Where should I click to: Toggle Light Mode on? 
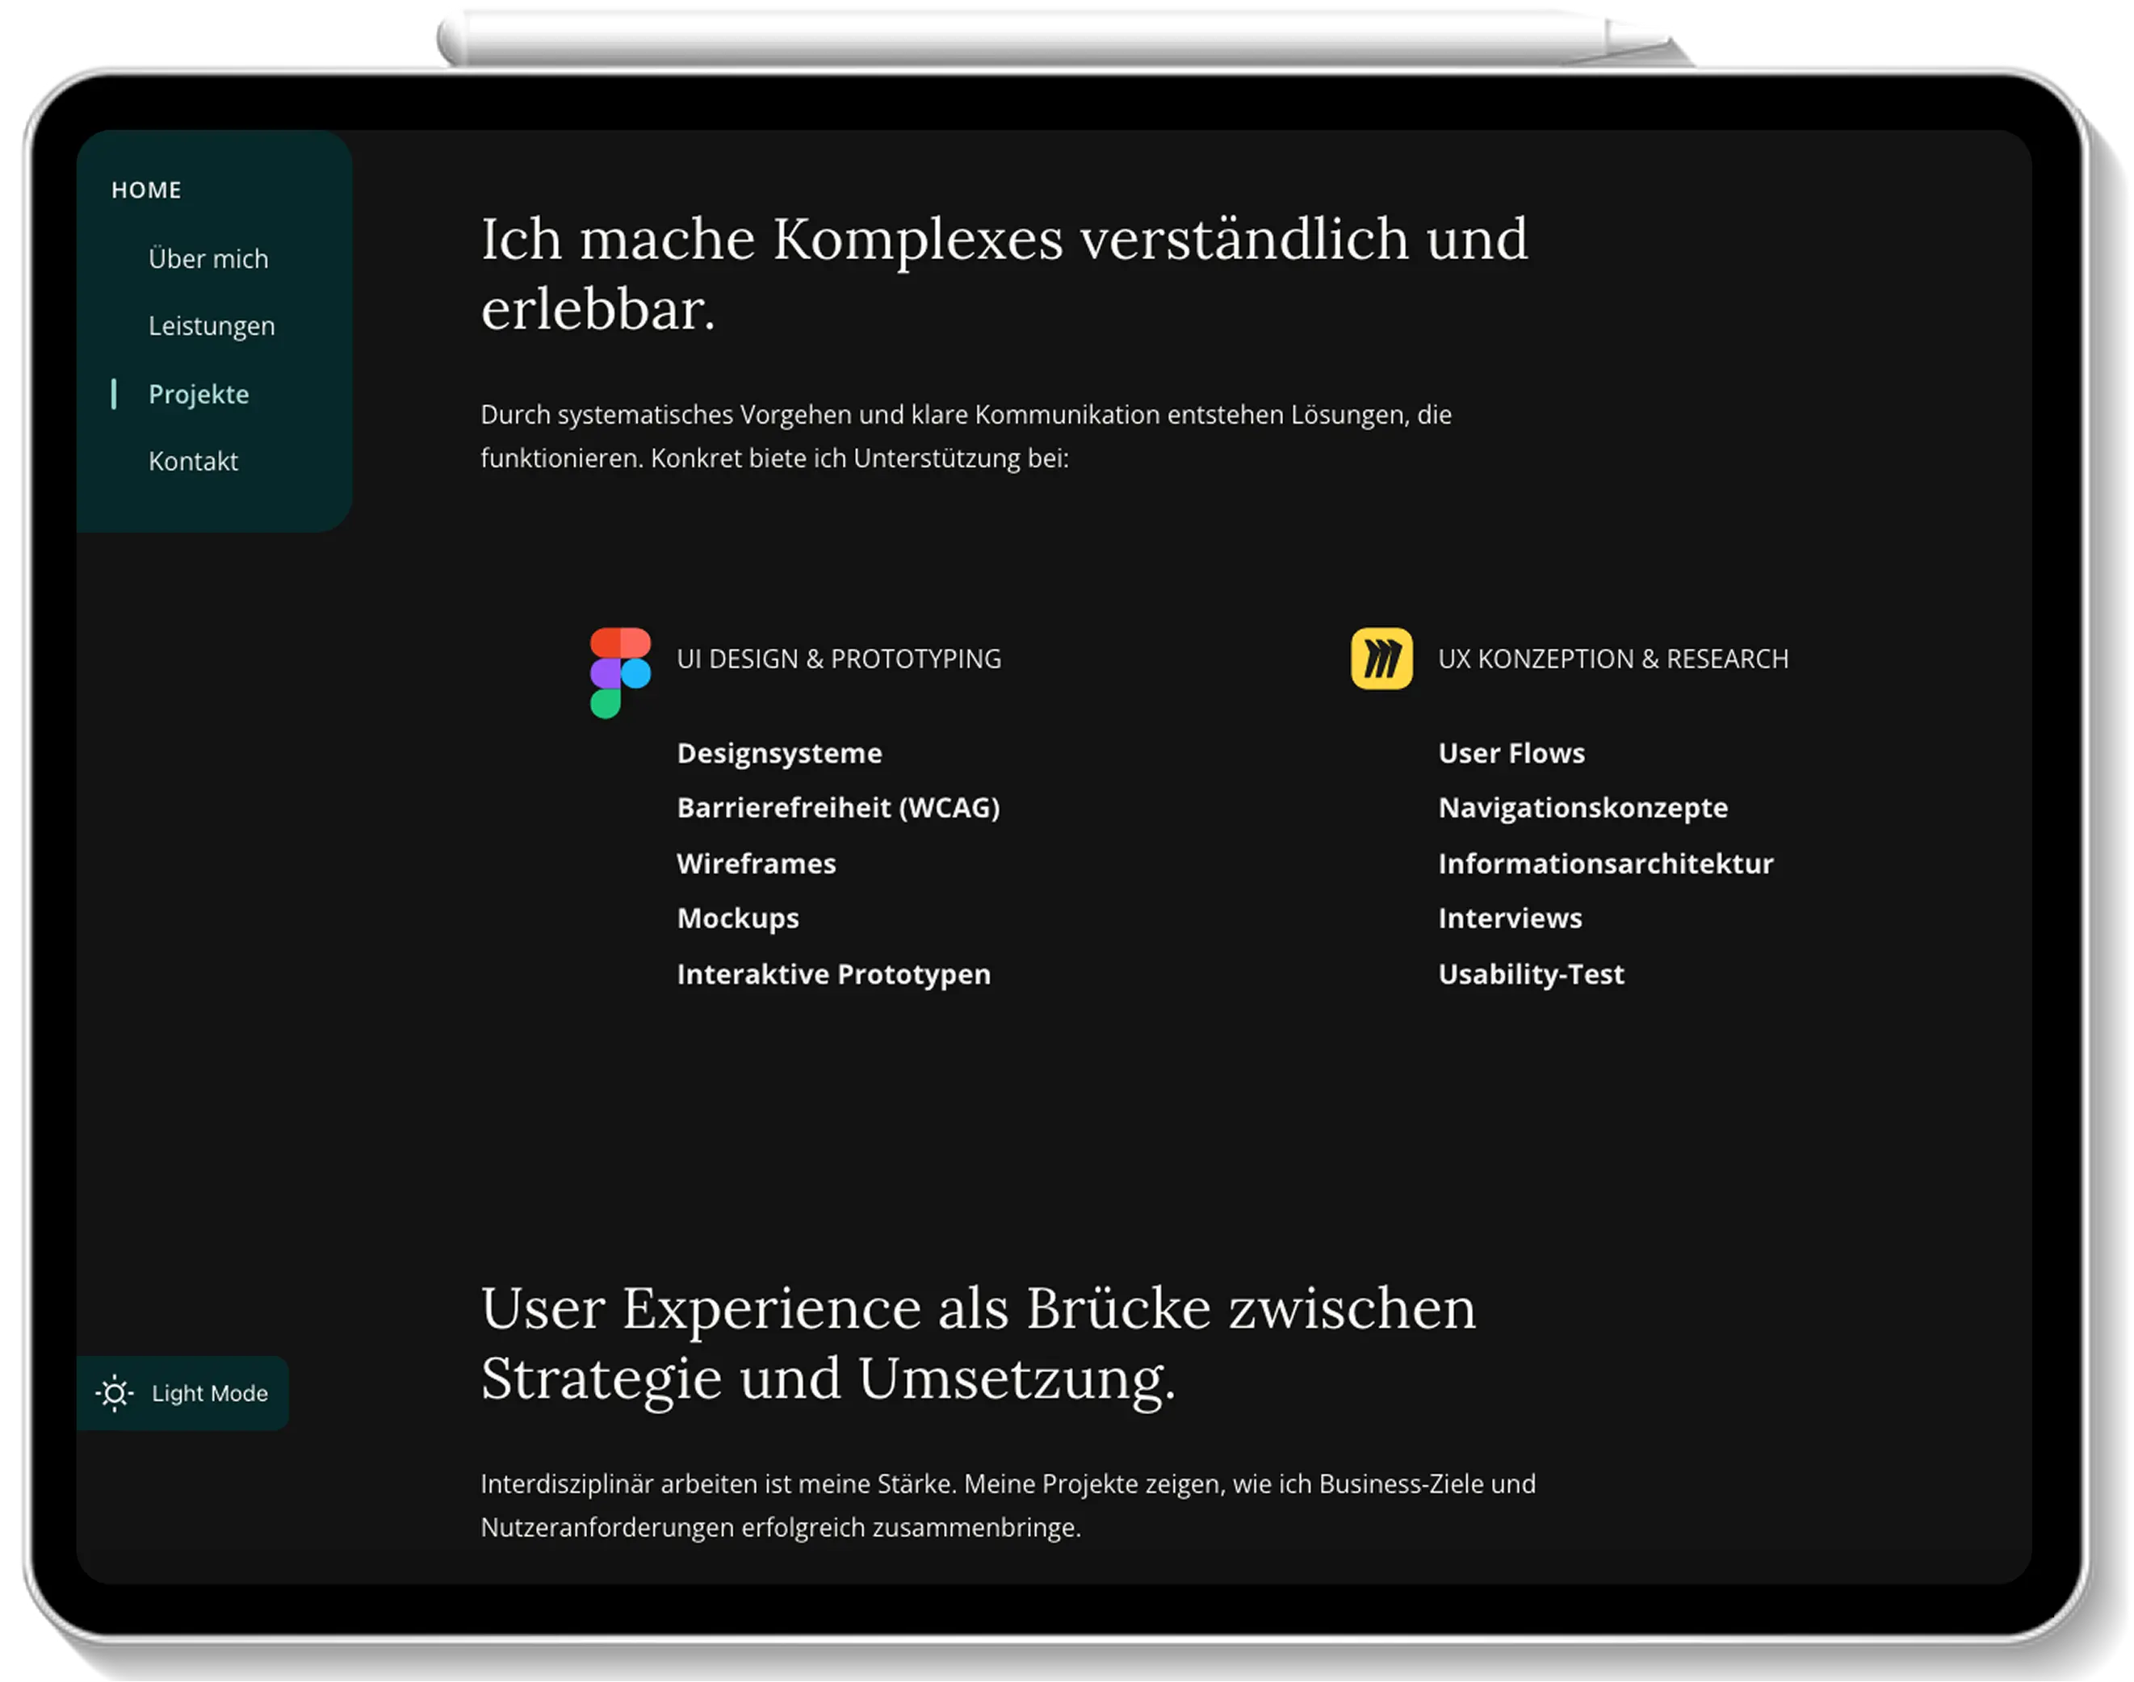(x=184, y=1392)
